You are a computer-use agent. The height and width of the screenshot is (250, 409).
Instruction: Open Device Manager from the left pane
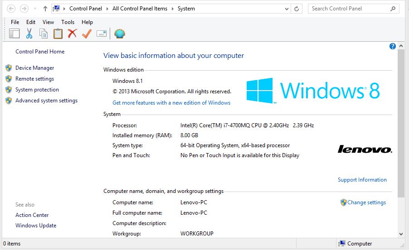[x=34, y=68]
